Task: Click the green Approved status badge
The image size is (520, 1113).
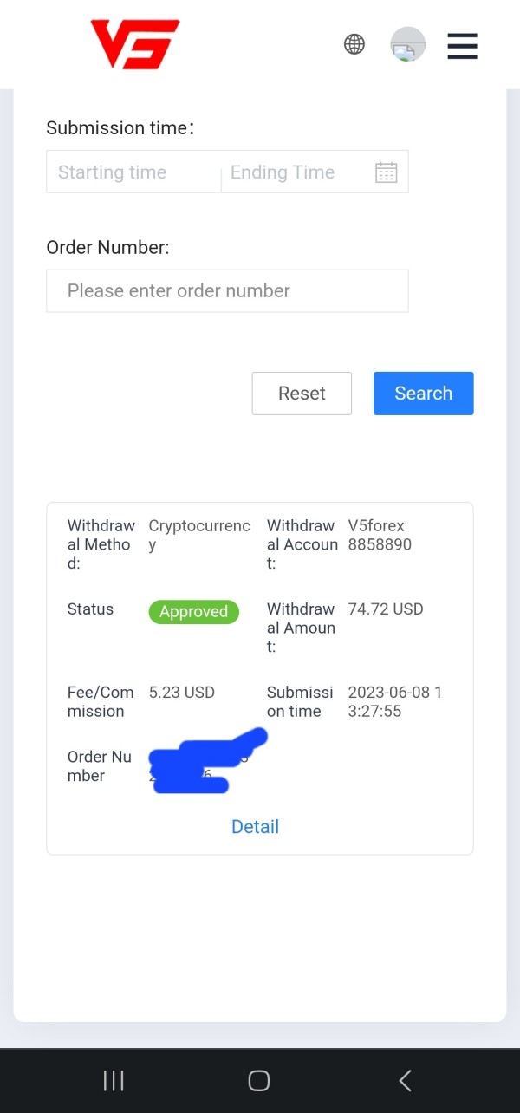Action: [193, 612]
